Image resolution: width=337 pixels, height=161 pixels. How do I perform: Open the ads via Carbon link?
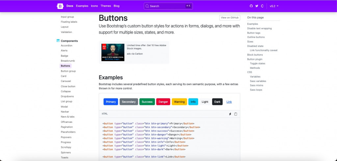(x=135, y=54)
